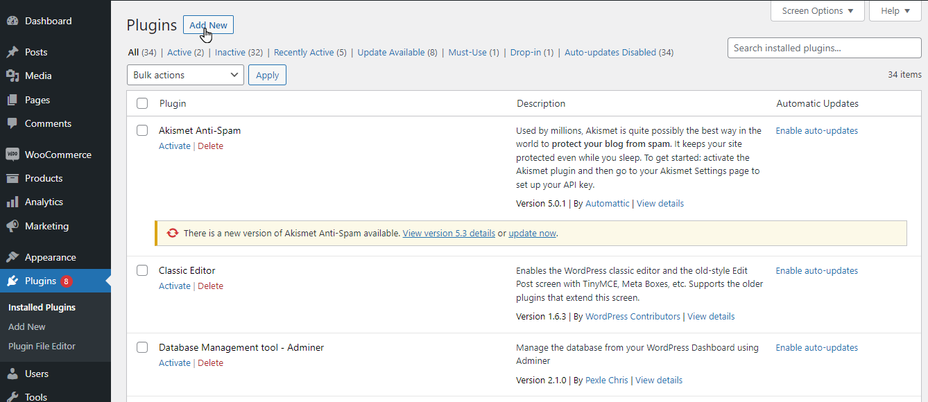Enable auto-updates for Classic Editor
928x402 pixels.
coord(816,270)
